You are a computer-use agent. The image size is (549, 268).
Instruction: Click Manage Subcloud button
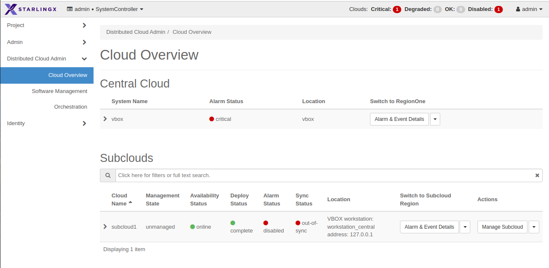[x=502, y=227]
